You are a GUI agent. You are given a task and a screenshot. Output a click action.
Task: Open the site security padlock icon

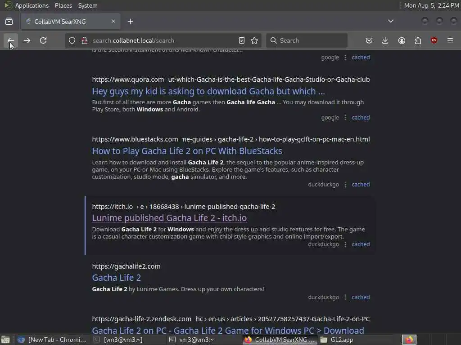tap(84, 40)
